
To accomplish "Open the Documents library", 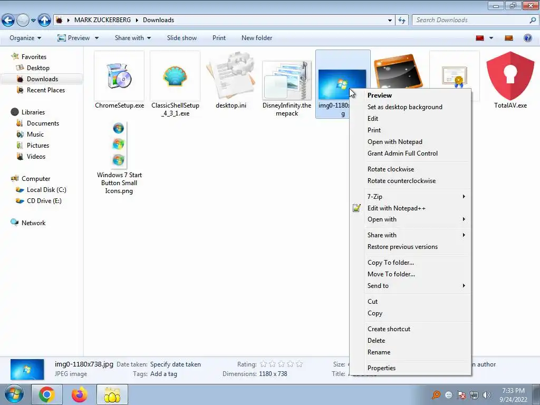I will (43, 123).
